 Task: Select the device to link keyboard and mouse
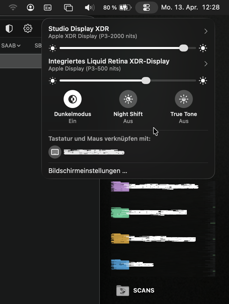(55, 152)
